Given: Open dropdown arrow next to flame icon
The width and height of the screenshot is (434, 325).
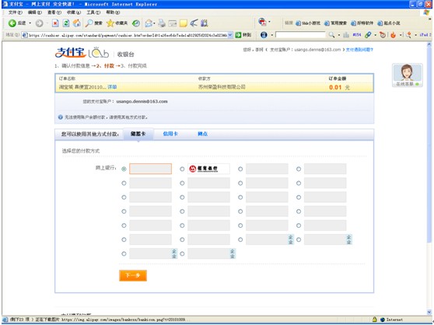Looking at the screenshot, I should click(x=401, y=35).
